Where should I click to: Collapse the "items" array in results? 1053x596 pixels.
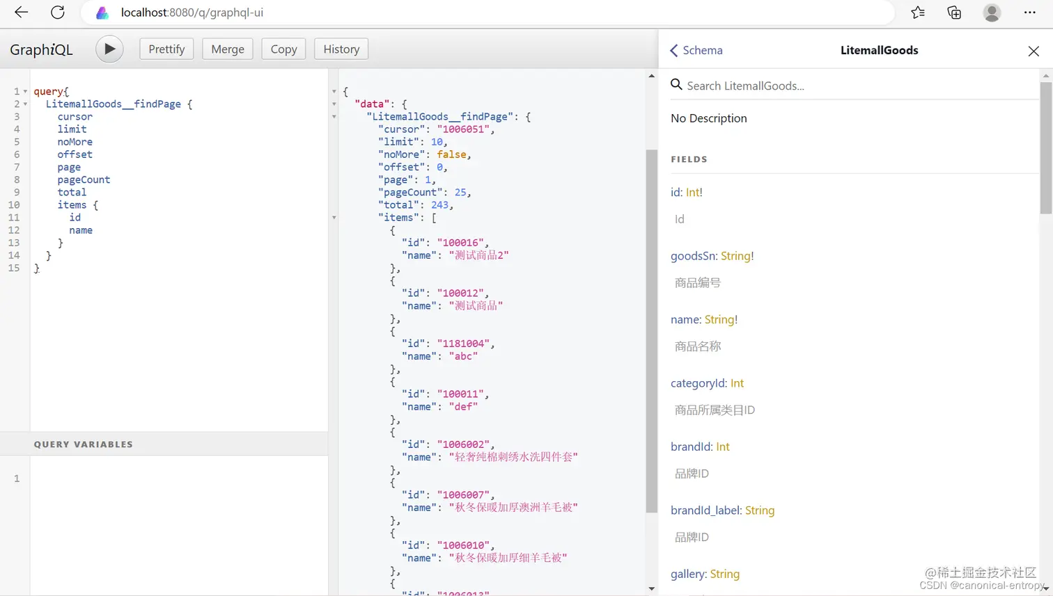pos(334,218)
